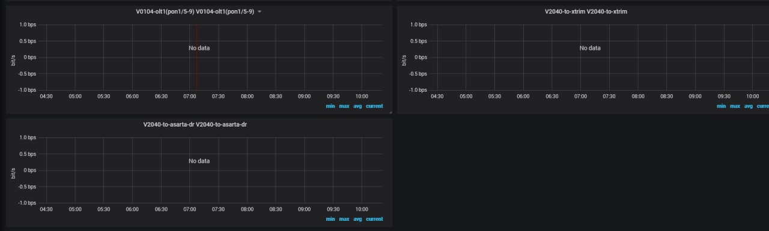Screen dimensions: 769x231
Task: Click the 1.0 bps axis label in V0104-olt1 panel
Action: [x=28, y=25]
